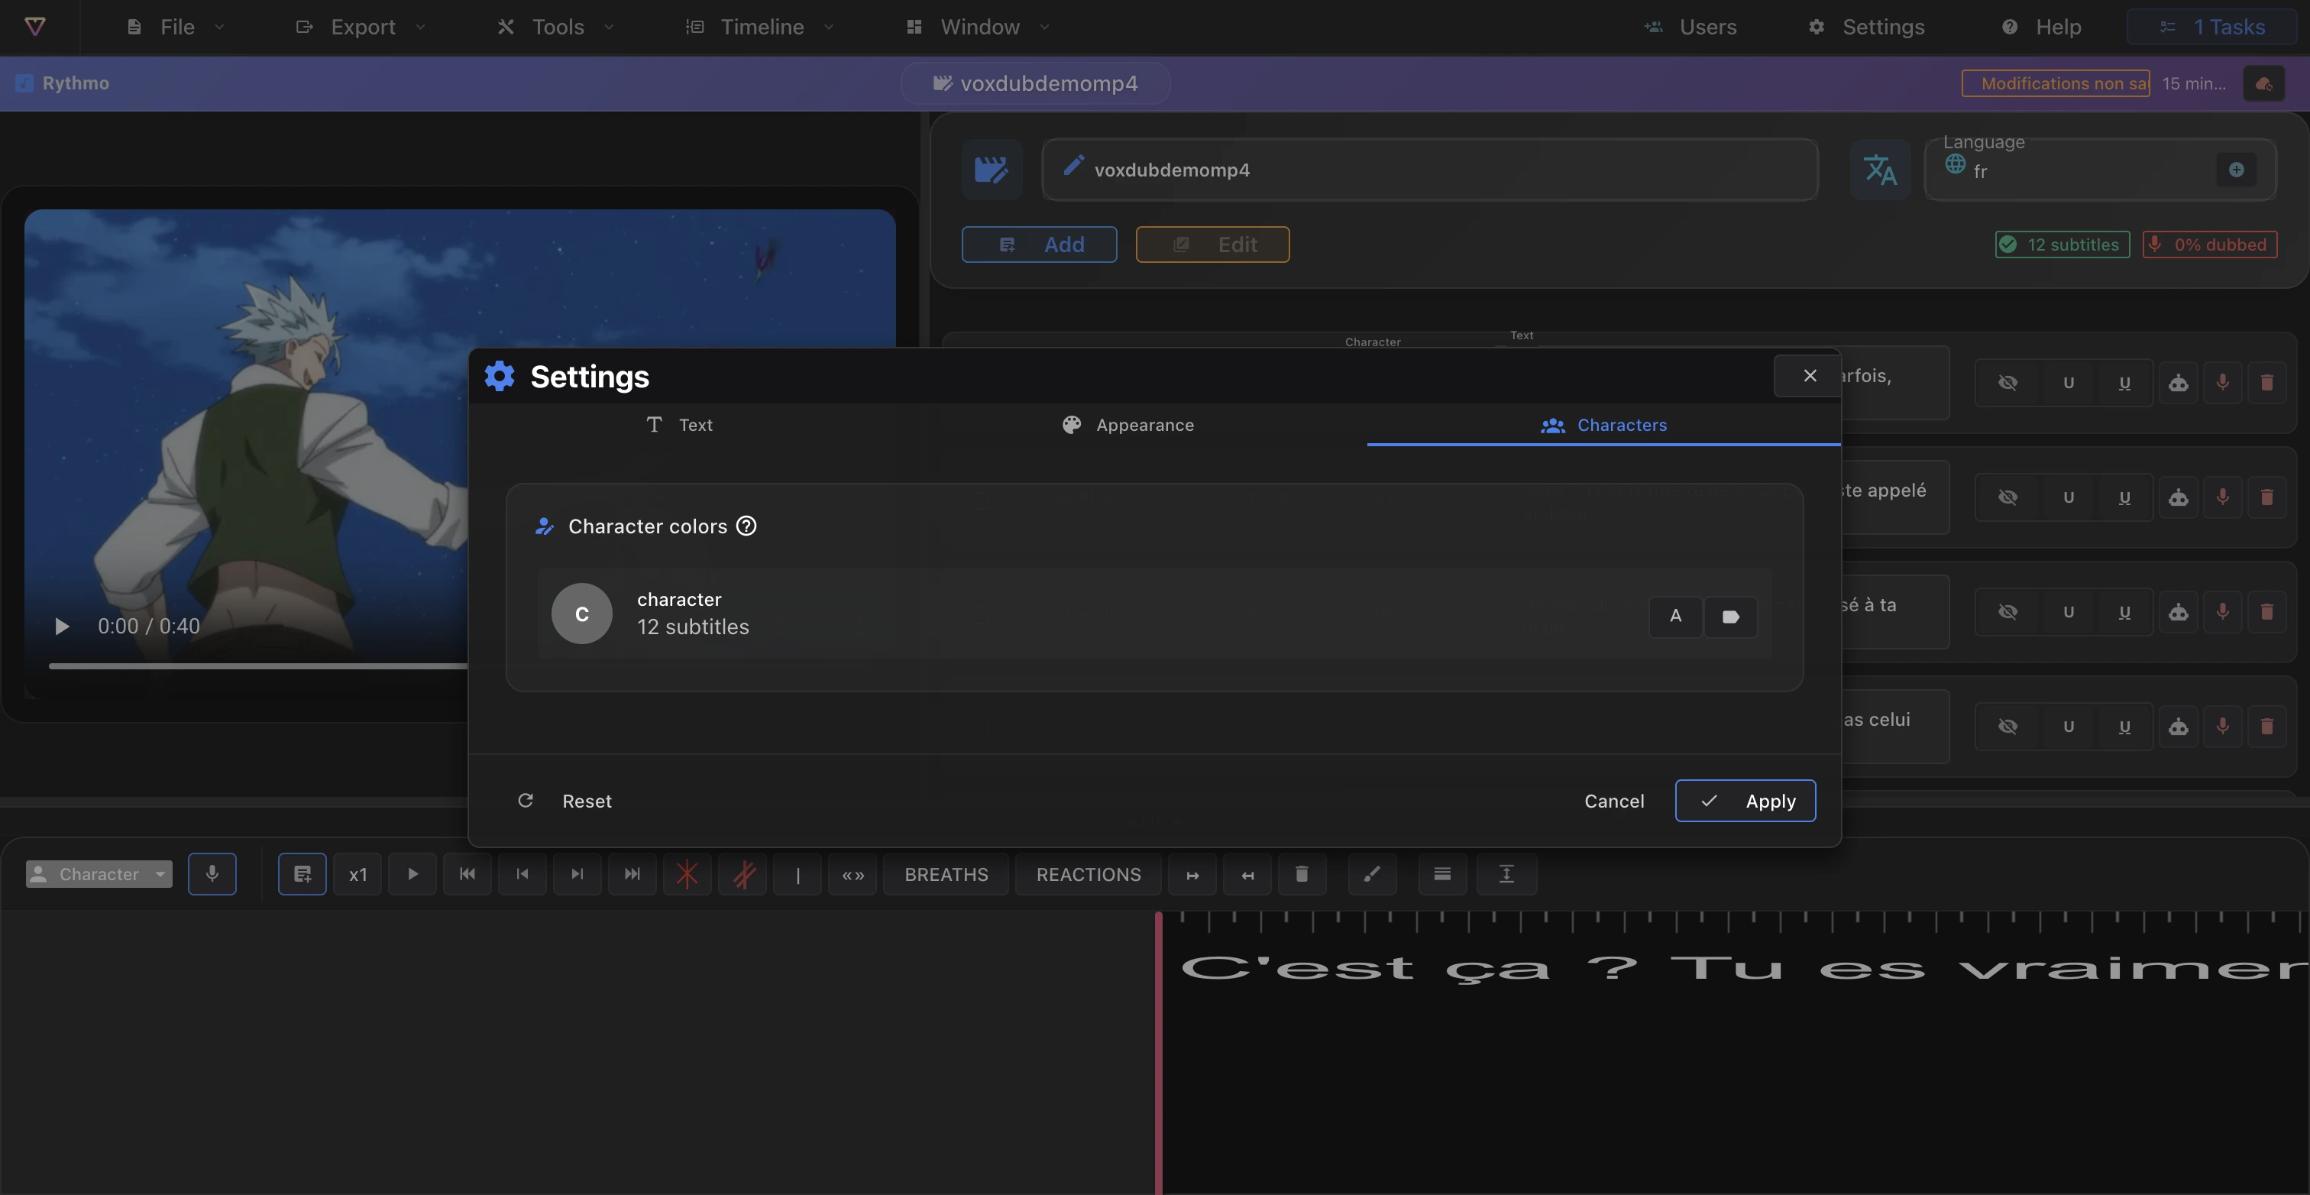Show the 1 Tasks panel
2310x1195 pixels.
pyautogui.click(x=2211, y=27)
